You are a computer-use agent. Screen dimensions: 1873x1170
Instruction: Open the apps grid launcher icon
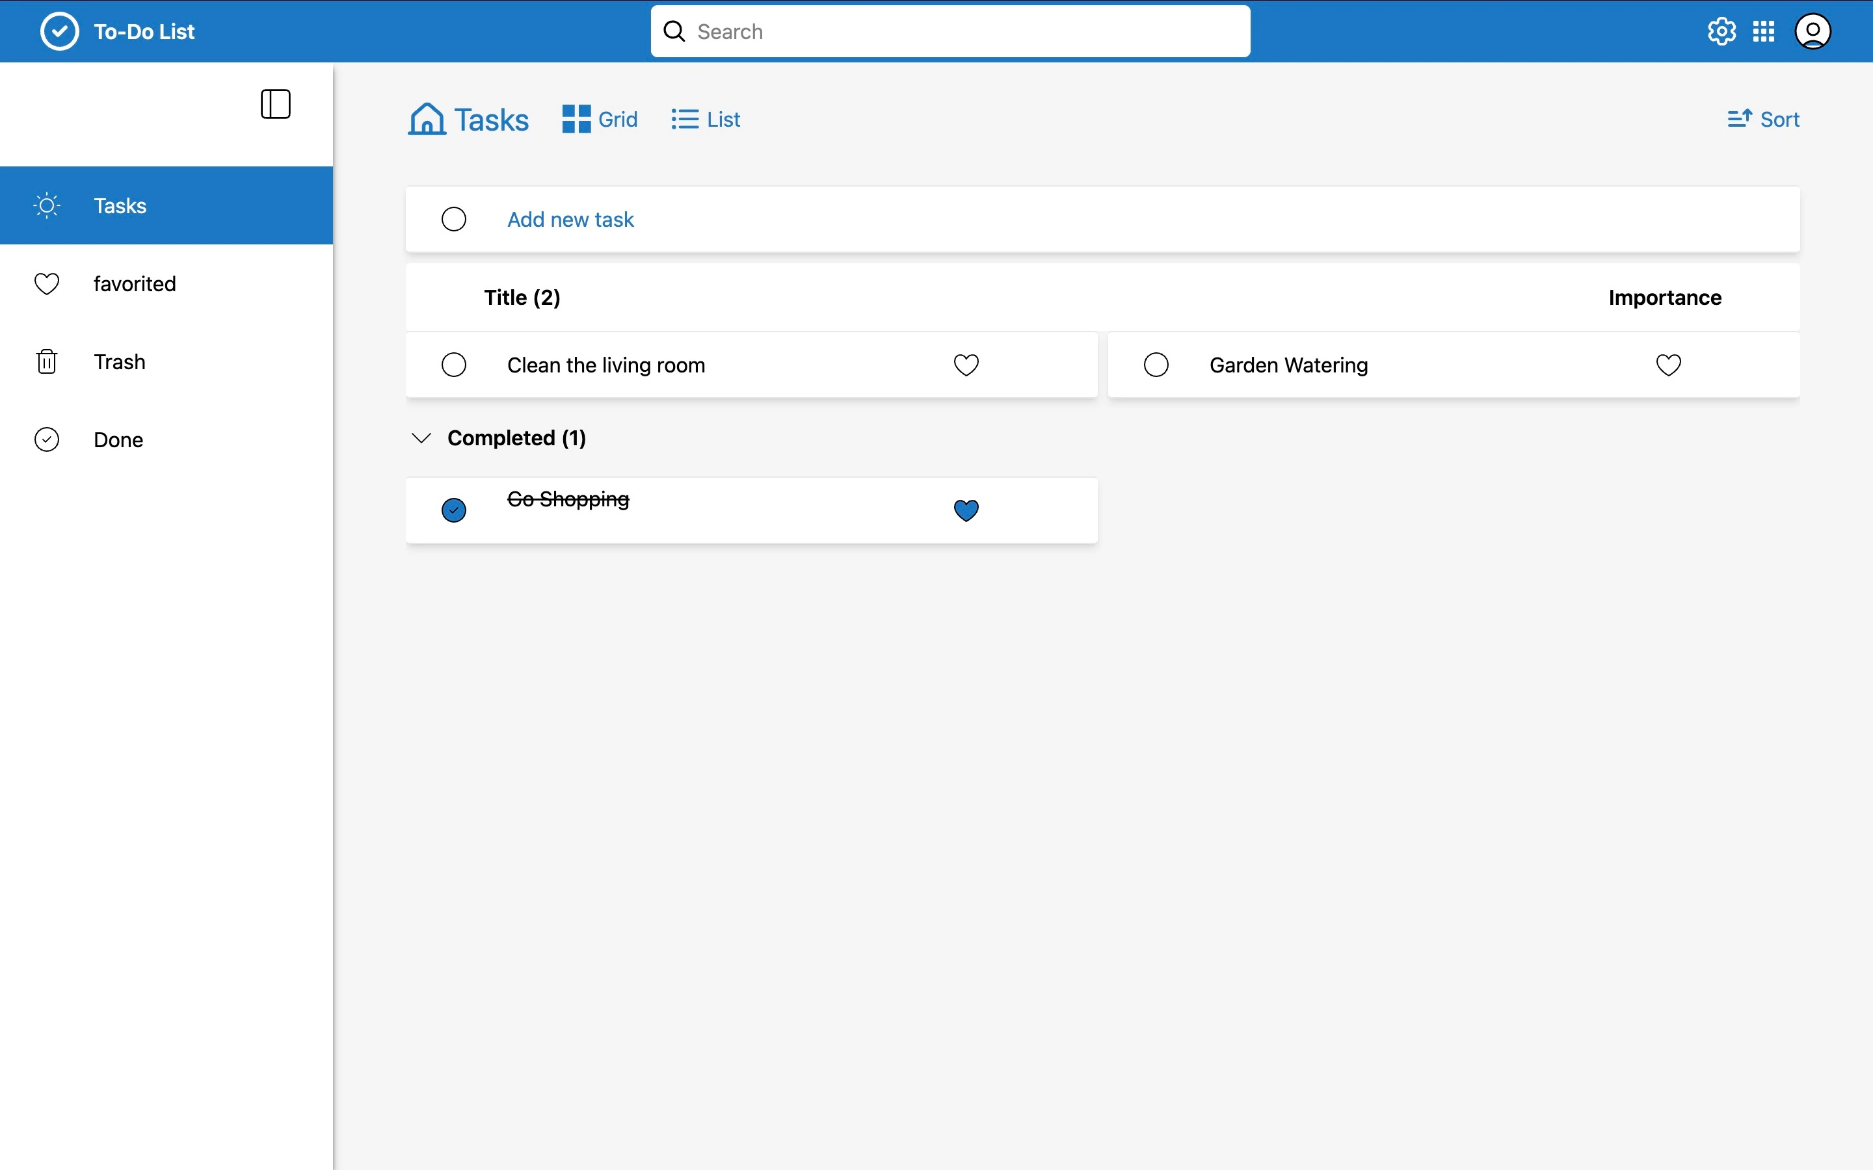[1763, 32]
